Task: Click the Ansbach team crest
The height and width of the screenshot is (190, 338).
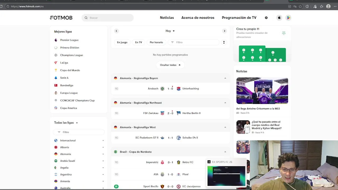Action: coord(162,89)
